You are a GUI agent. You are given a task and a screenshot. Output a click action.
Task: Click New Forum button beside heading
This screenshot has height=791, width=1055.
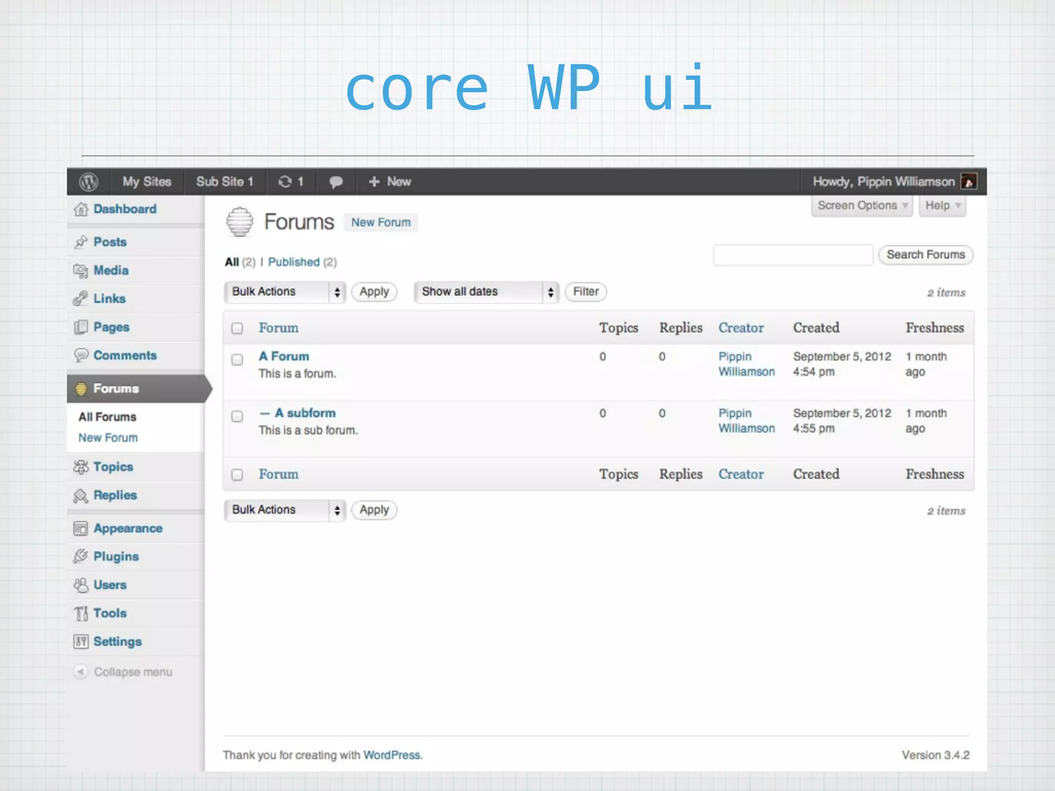(381, 222)
